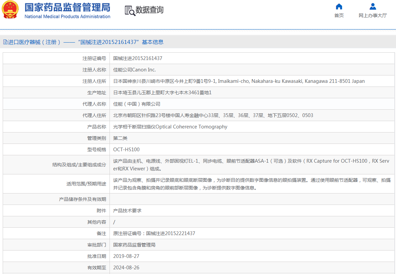Click agent address 北京市朝阳区针织路23号楼
The image size is (396, 274).
coord(213,115)
